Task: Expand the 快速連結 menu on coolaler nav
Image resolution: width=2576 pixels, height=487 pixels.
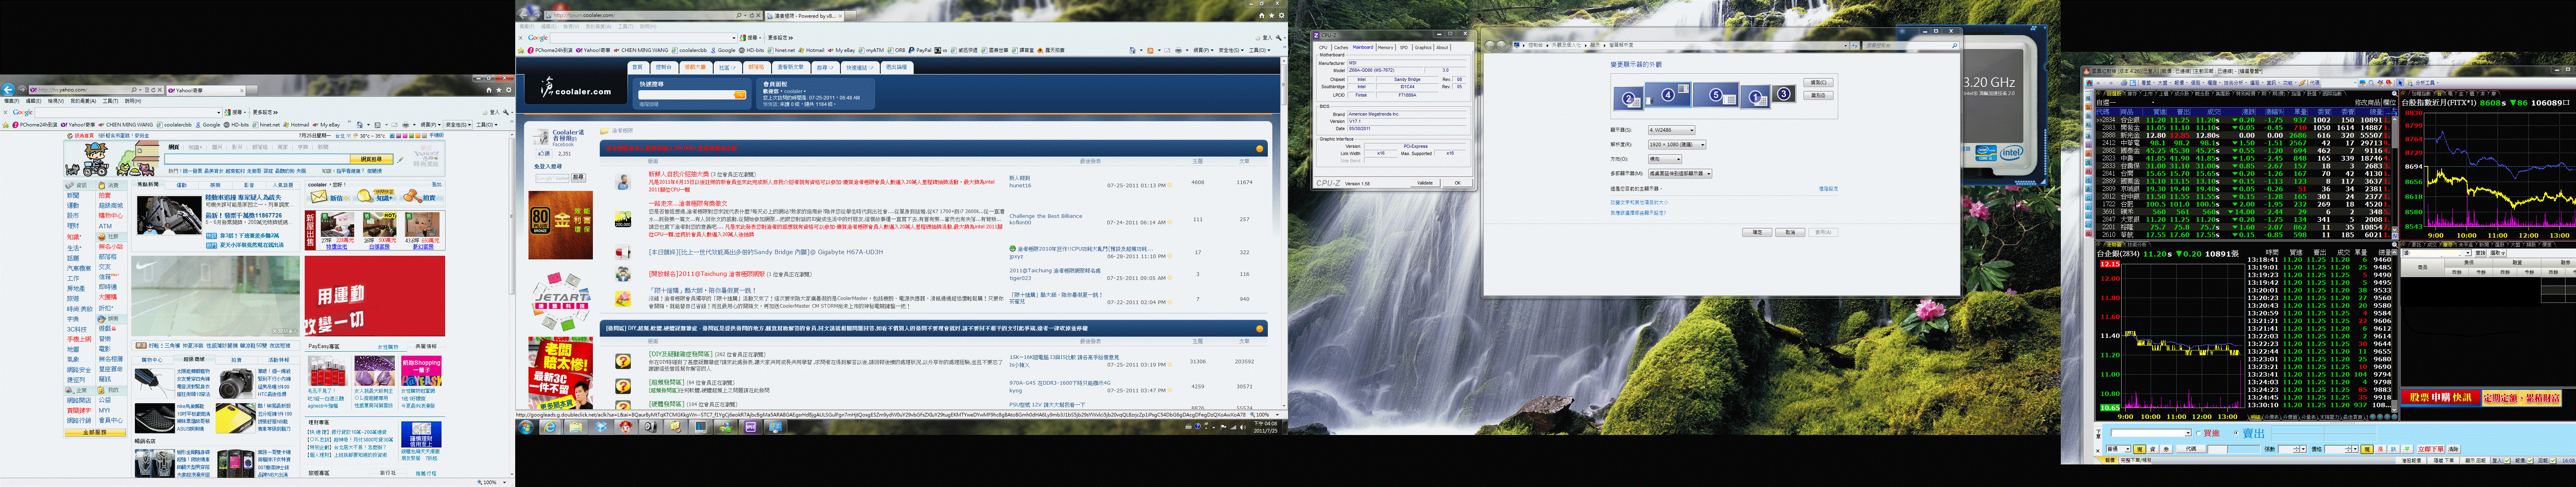Action: click(860, 68)
